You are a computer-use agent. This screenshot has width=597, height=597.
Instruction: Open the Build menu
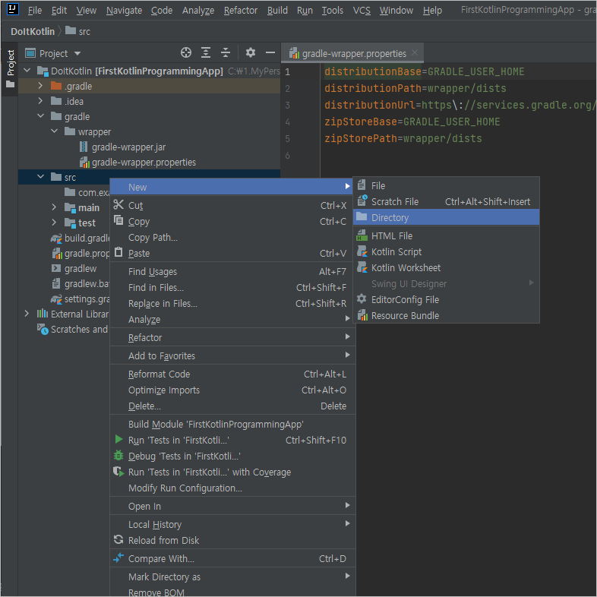[277, 11]
